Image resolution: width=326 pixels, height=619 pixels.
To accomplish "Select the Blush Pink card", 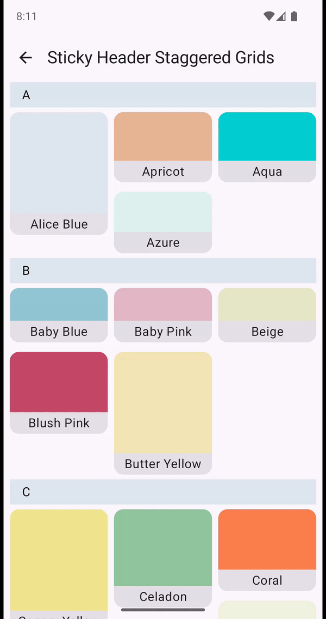I will pos(59,392).
